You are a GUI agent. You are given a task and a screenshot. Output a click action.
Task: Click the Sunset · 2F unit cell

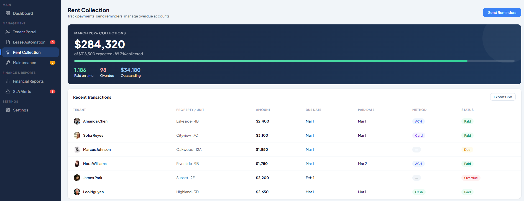tap(185, 178)
